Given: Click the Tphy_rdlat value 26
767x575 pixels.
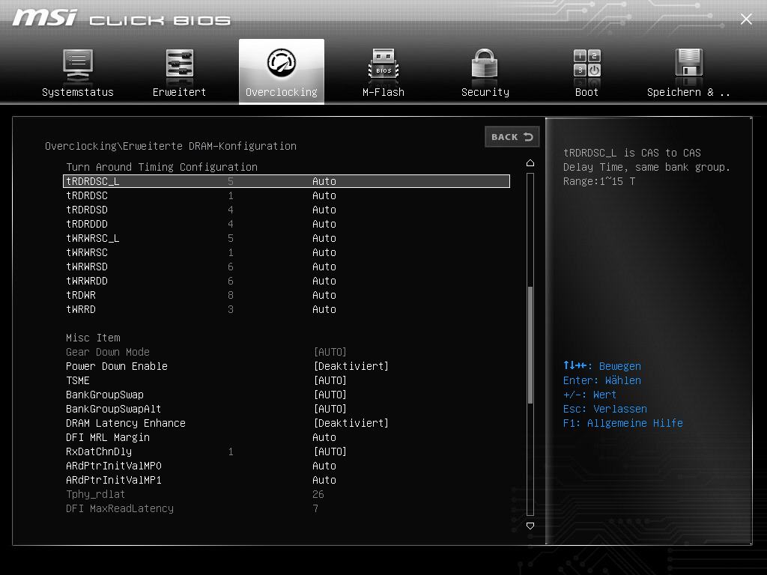Looking at the screenshot, I should tap(318, 494).
